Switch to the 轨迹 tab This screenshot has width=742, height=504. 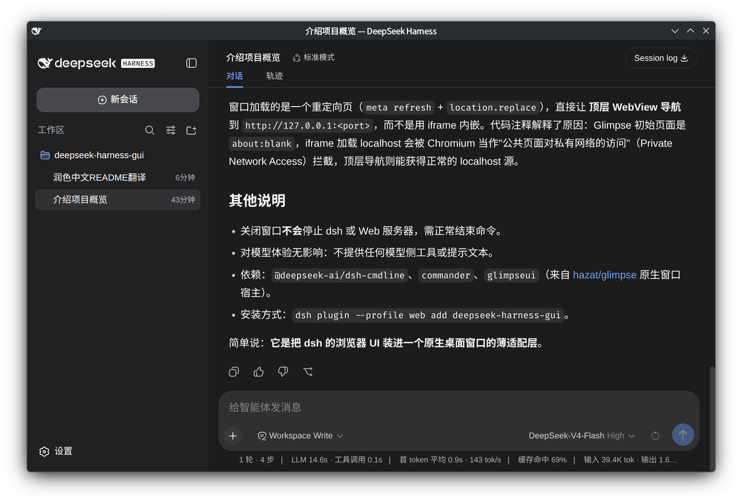click(274, 76)
